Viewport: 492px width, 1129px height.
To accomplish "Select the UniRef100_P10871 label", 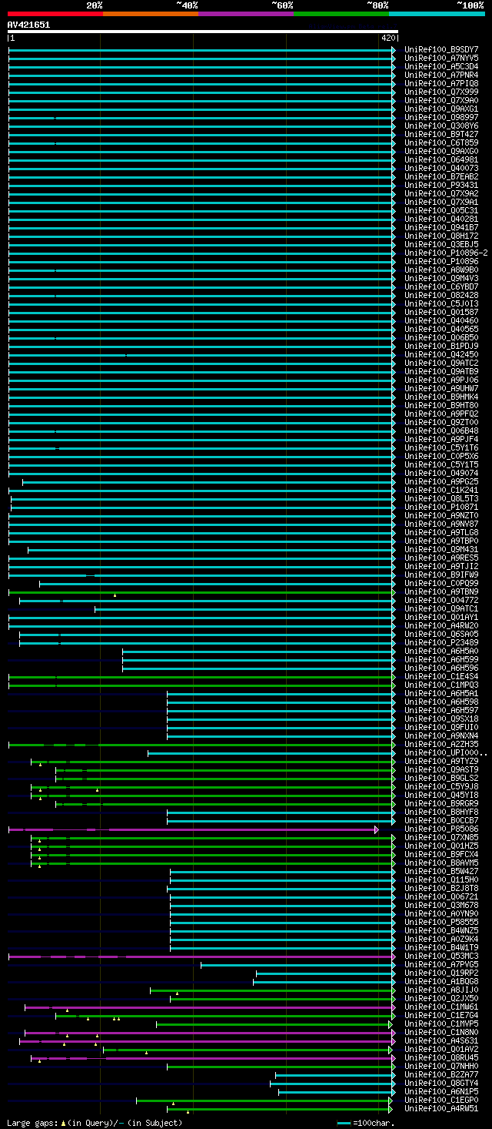I will pyautogui.click(x=441, y=507).
